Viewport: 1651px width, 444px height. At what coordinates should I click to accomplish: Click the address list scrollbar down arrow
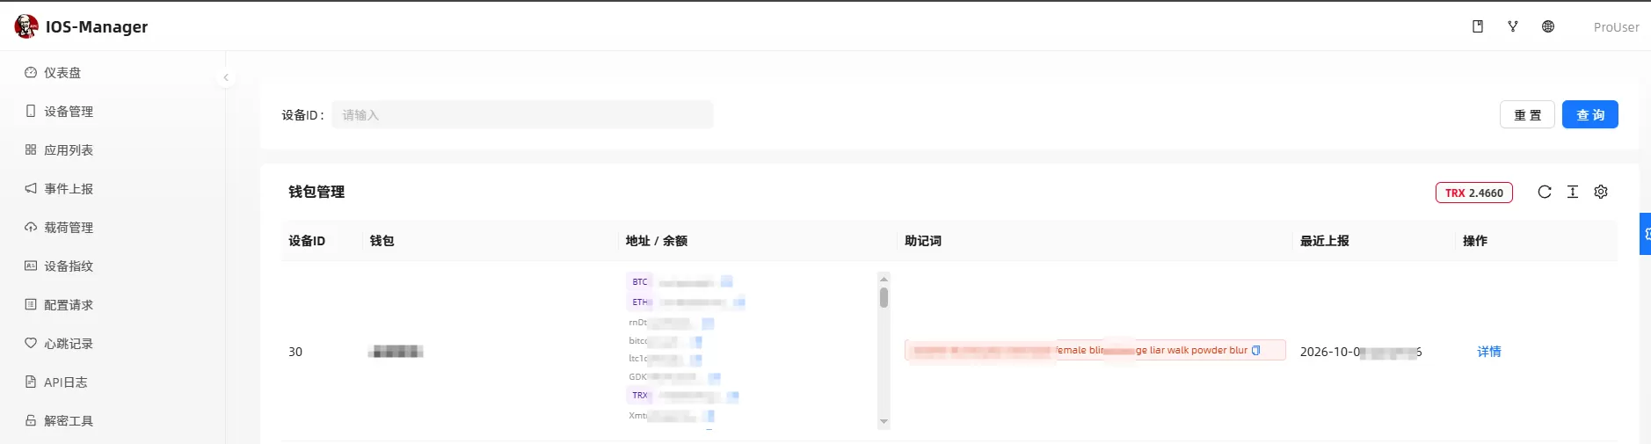[884, 422]
